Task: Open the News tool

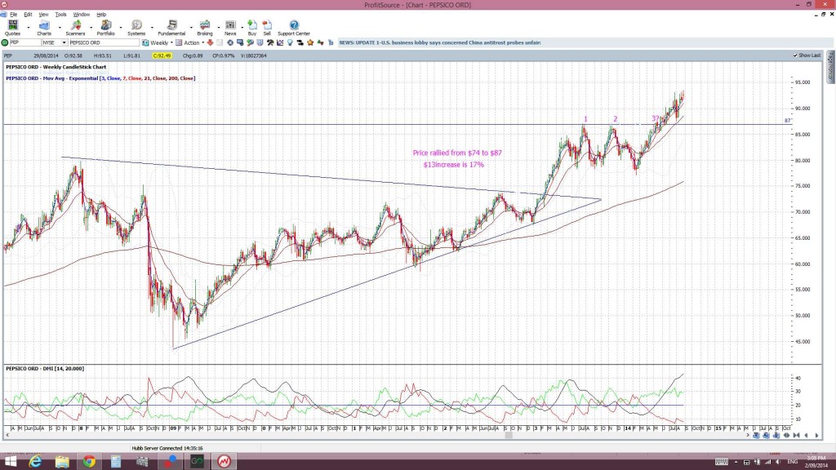Action: click(230, 28)
